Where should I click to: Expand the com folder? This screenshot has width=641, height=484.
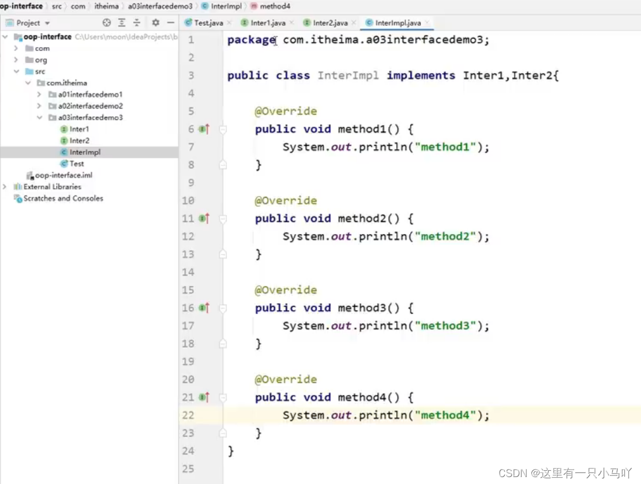point(16,48)
